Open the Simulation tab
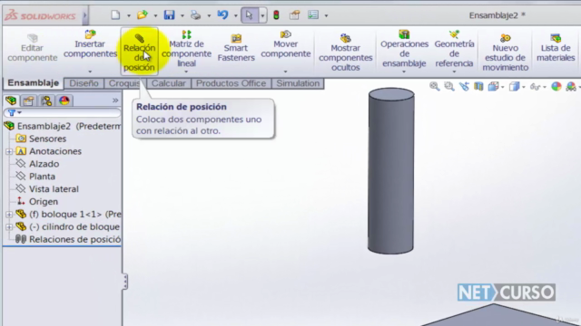The image size is (581, 326). point(298,83)
